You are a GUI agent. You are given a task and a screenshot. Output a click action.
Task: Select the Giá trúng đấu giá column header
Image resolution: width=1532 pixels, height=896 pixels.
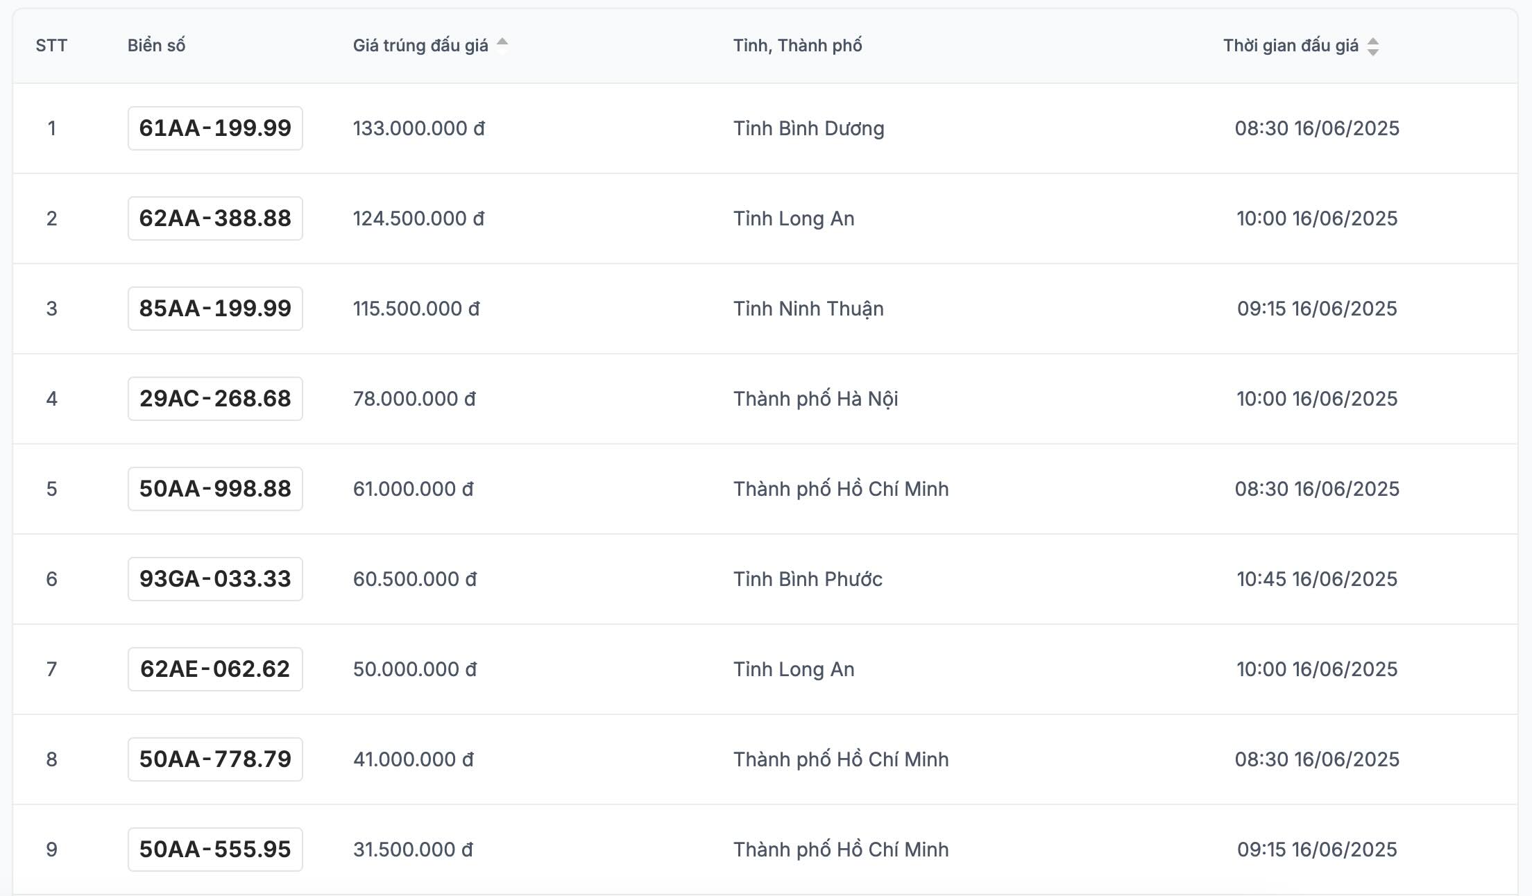tap(420, 46)
